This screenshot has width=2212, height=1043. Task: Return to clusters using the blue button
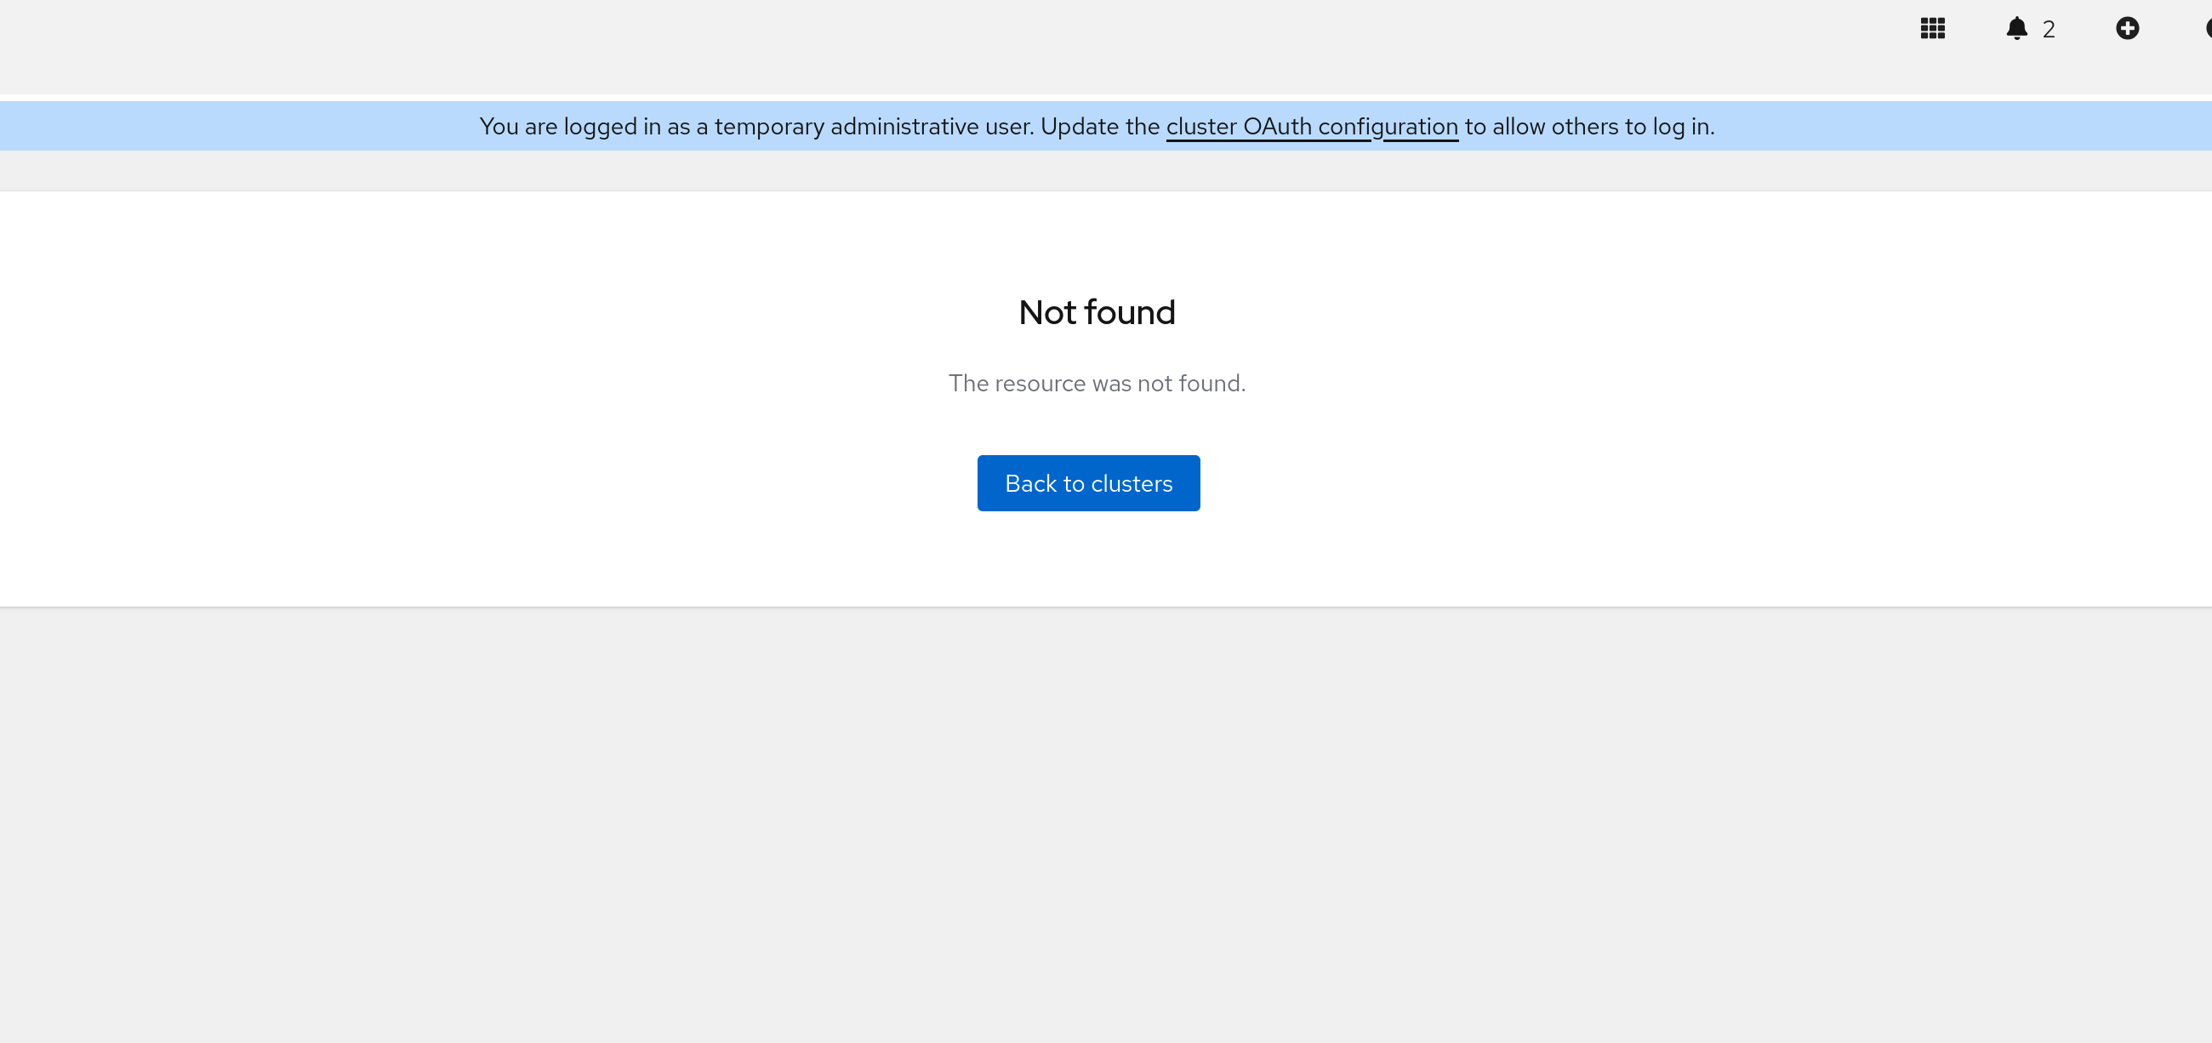(1088, 483)
